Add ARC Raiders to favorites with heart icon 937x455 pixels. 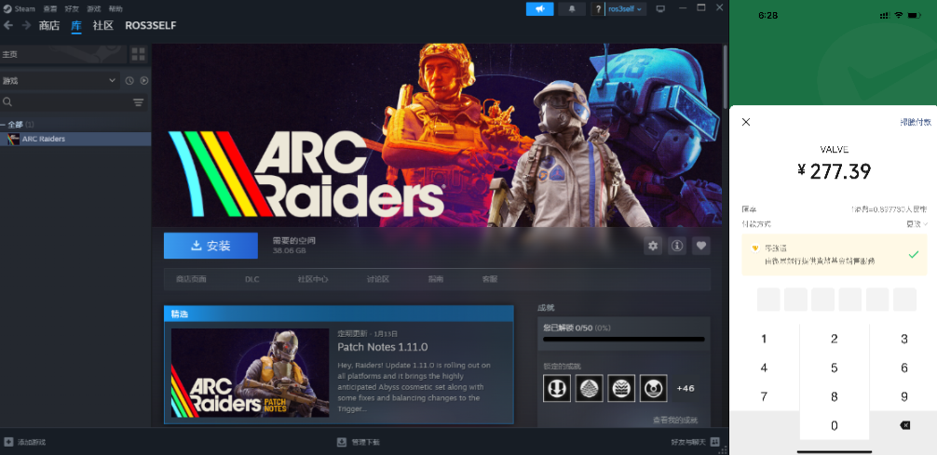[x=701, y=246]
